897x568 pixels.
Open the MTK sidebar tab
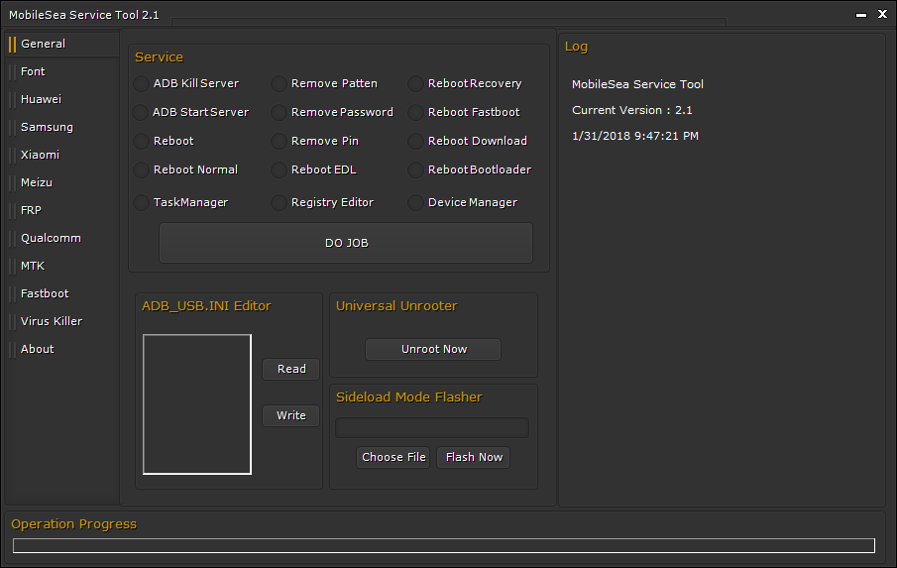62,266
